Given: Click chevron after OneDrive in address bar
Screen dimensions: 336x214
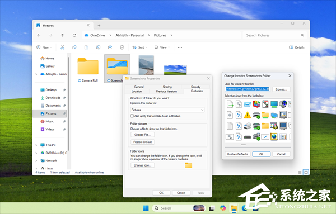Looking at the screenshot, I should coord(110,35).
